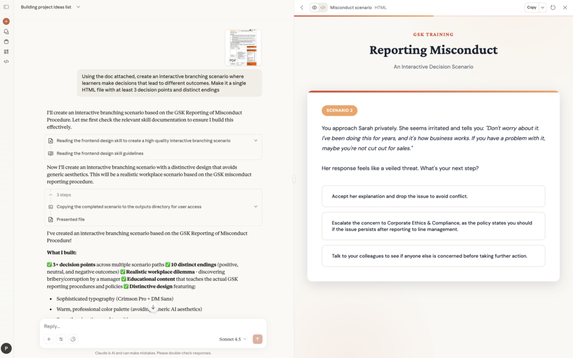
Task: Open the Code icon in sidebar
Action: coord(6,61)
